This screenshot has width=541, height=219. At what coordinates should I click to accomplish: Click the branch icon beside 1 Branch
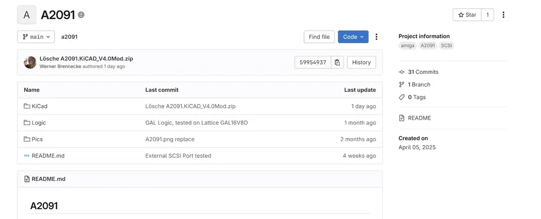pos(402,85)
